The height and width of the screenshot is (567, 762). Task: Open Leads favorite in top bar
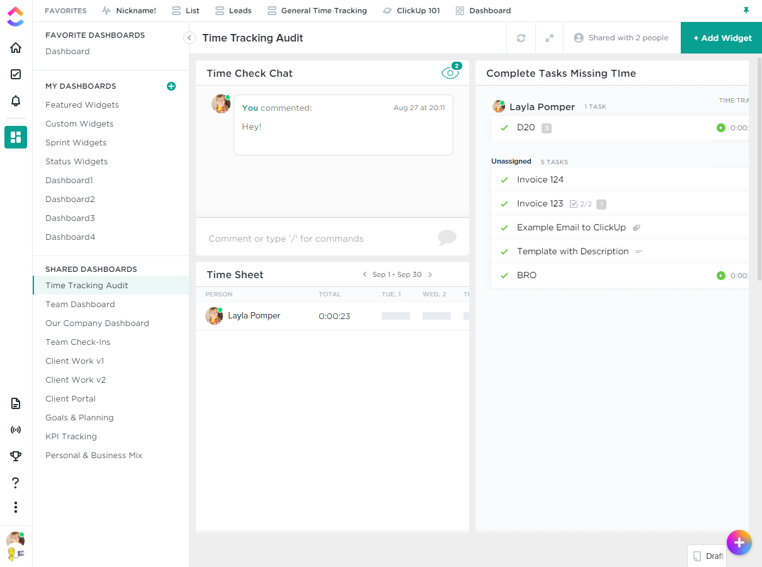click(233, 11)
